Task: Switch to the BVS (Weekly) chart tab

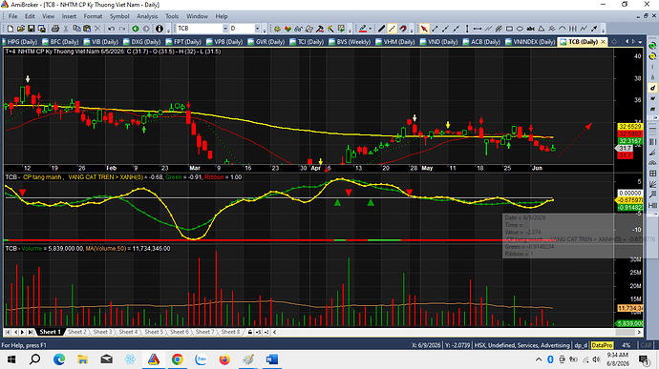Action: pos(351,42)
